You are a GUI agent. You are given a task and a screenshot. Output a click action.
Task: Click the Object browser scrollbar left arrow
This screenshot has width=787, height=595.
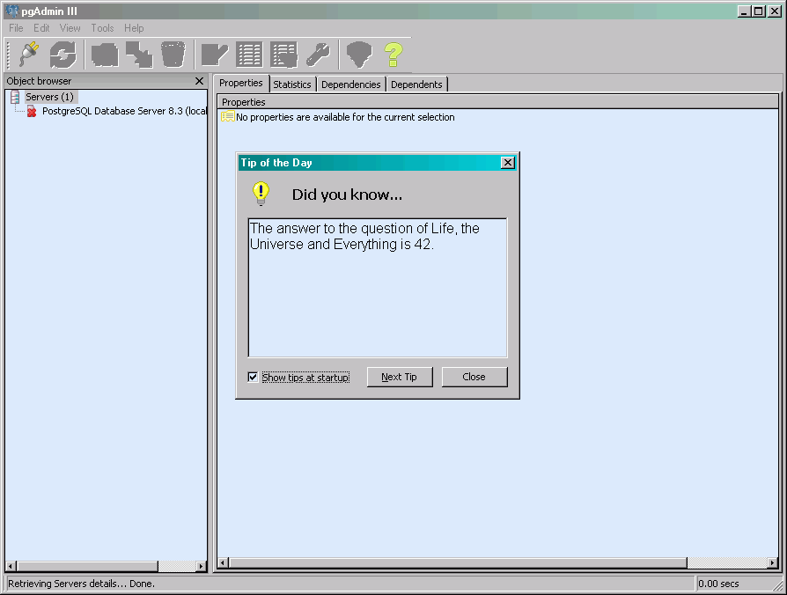(x=11, y=566)
